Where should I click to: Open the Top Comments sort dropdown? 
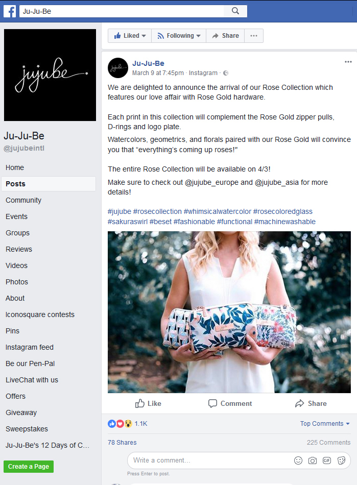click(325, 423)
